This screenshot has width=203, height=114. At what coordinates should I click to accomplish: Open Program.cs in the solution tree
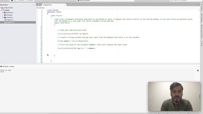point(10,20)
